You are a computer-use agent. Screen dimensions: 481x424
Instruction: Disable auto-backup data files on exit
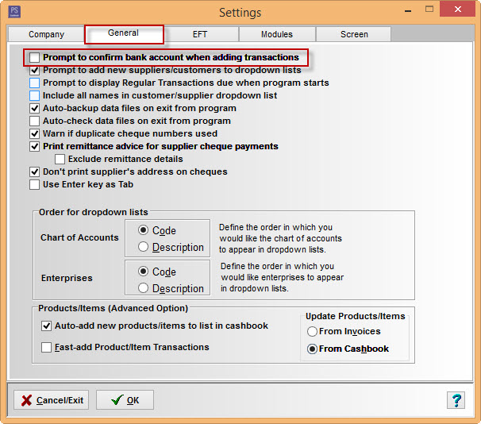34,108
